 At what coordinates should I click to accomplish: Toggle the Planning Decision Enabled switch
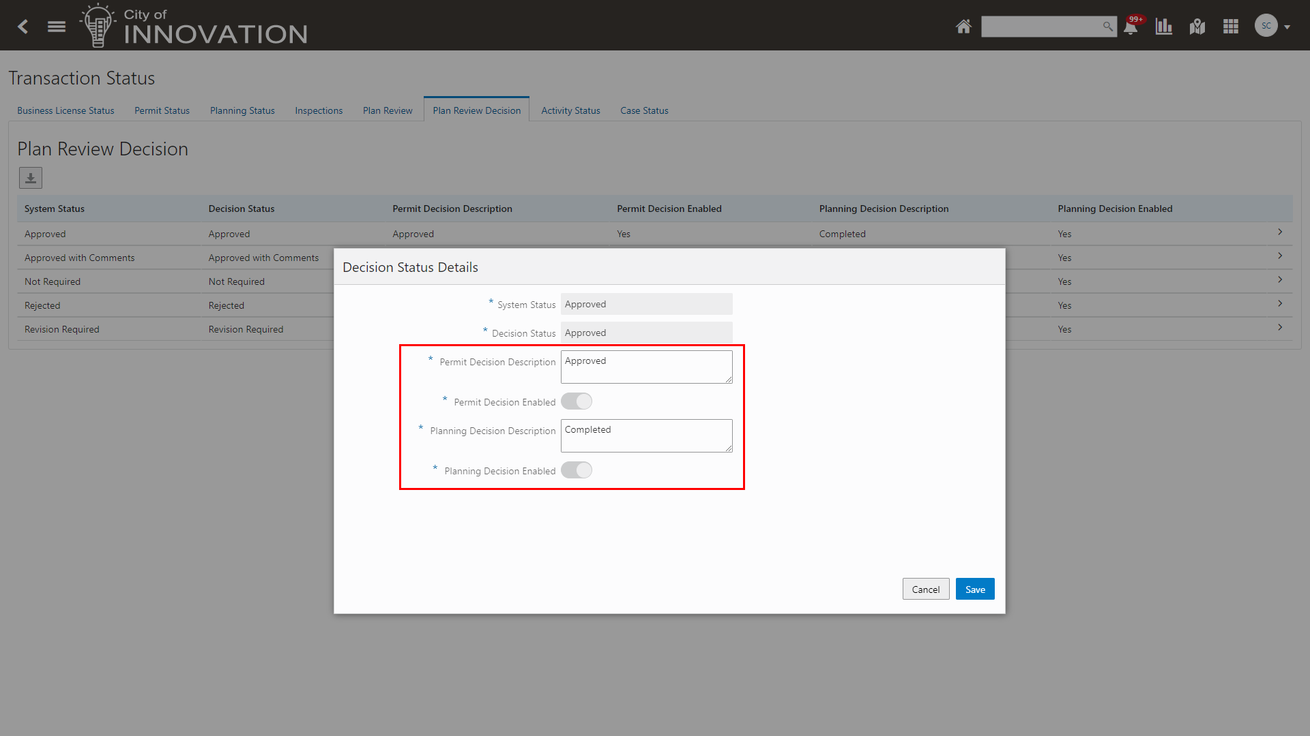577,470
